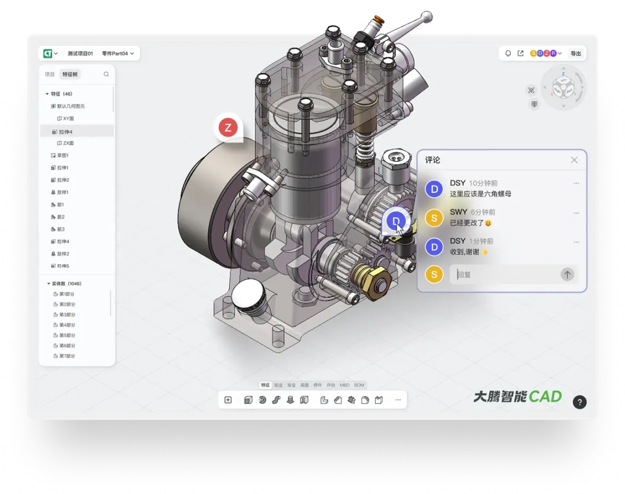Open options for 已经更改了 comment
This screenshot has height=494, width=625.
pos(576,213)
